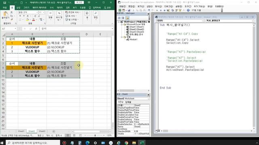259x145 pixels.
Task: Switch to Sheet3 tab
Action: pyautogui.click(x=42, y=131)
